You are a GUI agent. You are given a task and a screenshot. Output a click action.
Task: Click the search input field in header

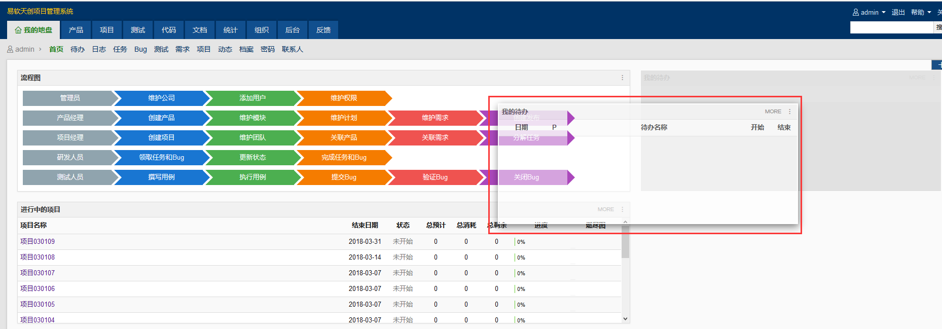(x=891, y=27)
